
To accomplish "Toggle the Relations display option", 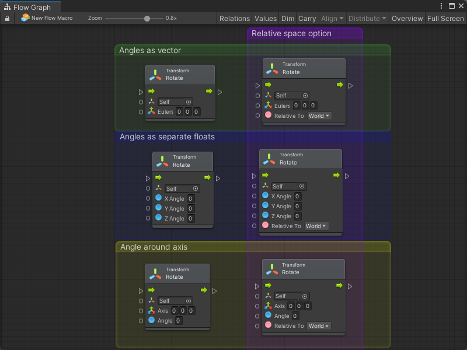I will [x=234, y=19].
